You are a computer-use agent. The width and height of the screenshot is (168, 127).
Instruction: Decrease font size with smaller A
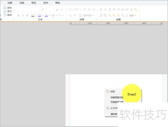tap(62, 10)
